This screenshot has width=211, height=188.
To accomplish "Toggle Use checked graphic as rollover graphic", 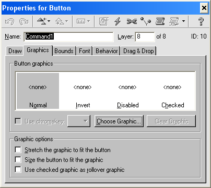I will coord(18,169).
